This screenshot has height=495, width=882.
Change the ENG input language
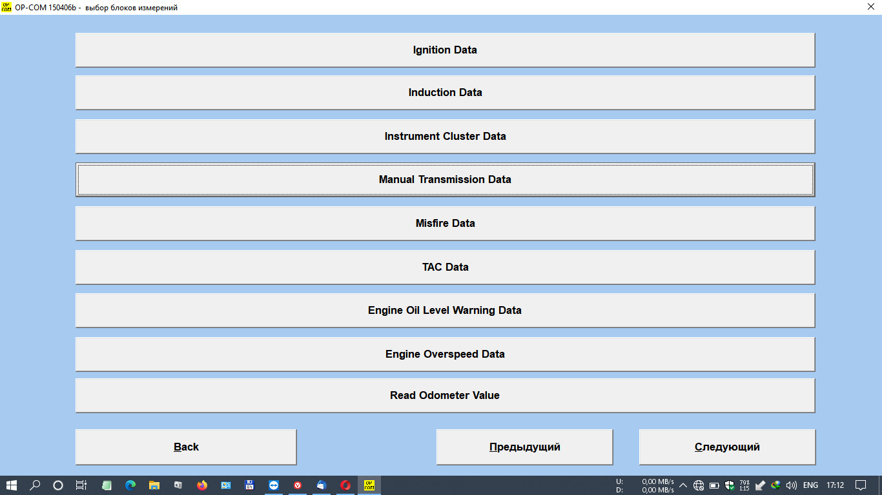click(x=810, y=485)
